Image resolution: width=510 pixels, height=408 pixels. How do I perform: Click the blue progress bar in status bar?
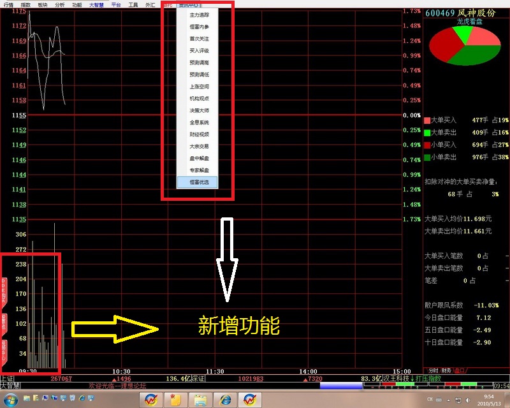coord(341,386)
